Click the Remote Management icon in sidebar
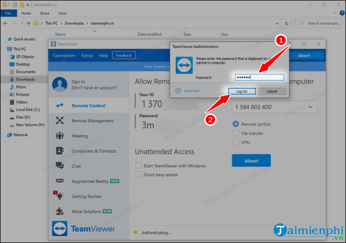 point(60,120)
